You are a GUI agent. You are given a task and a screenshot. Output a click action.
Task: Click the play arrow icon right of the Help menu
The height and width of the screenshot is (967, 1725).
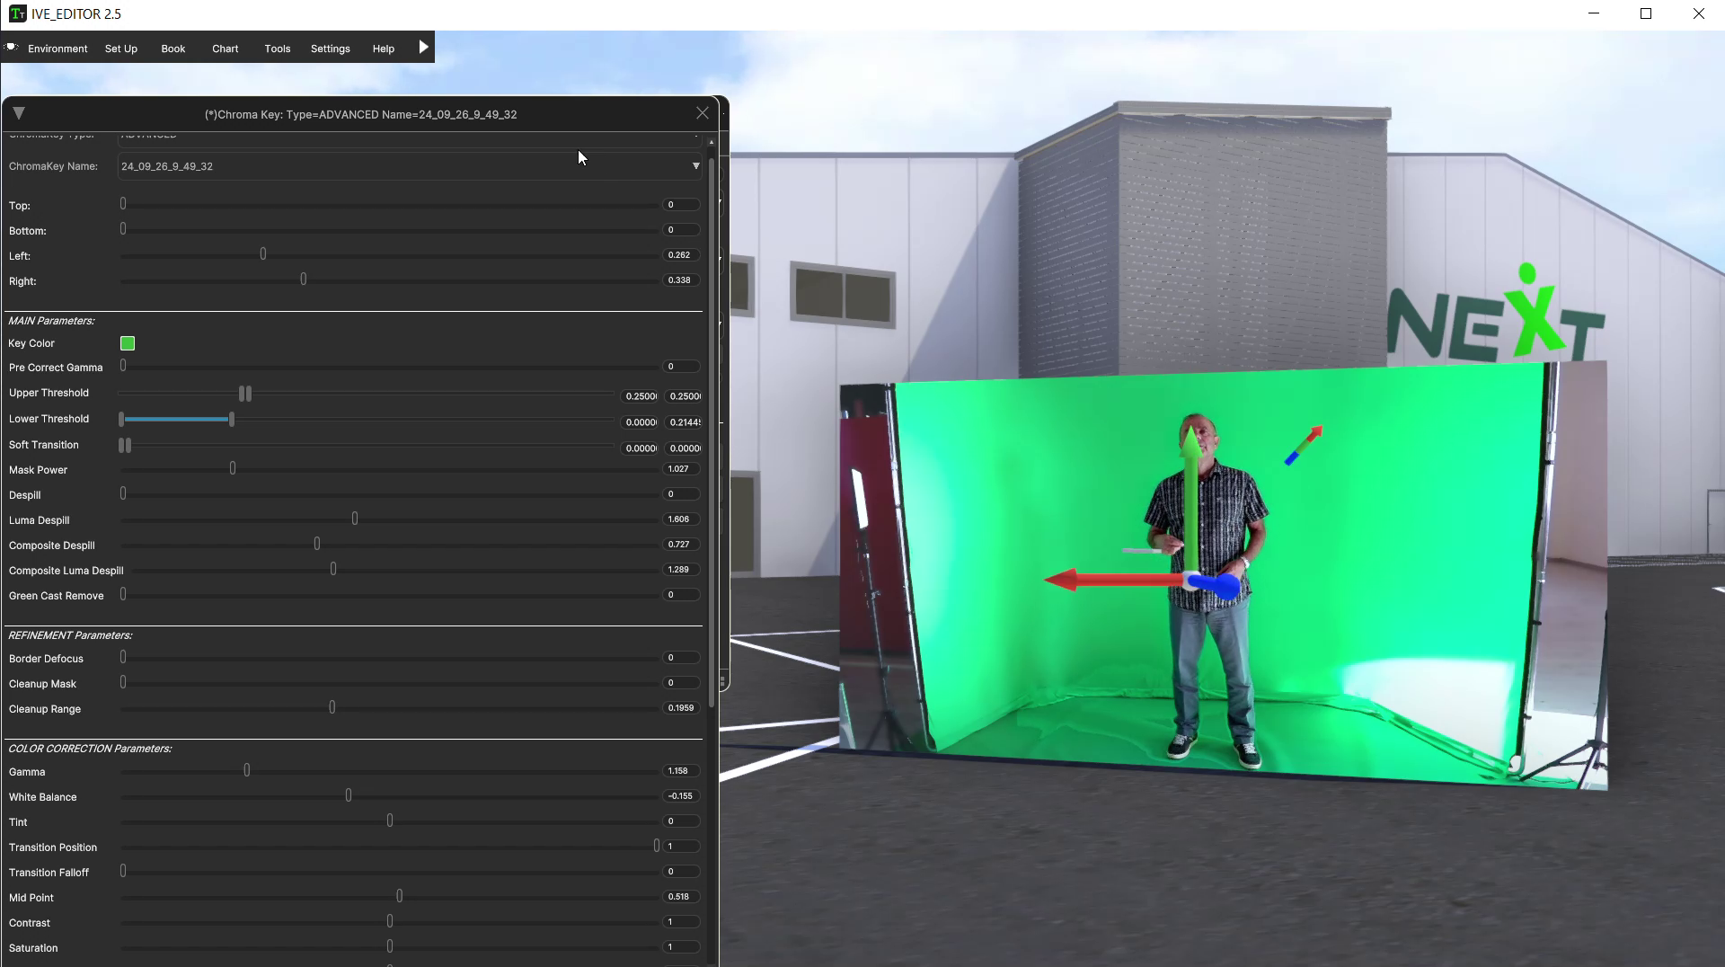pyautogui.click(x=422, y=48)
